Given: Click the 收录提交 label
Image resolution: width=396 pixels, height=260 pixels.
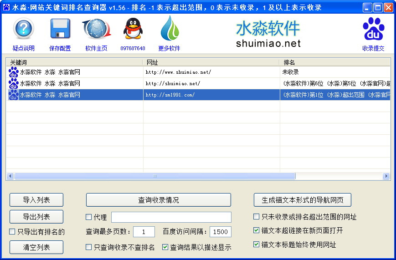Looking at the screenshot, I should pos(374,48).
